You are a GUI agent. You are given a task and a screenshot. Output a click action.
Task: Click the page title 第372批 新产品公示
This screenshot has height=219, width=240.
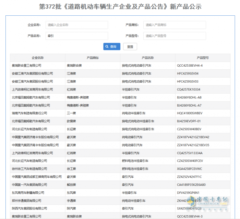[x=120, y=7]
